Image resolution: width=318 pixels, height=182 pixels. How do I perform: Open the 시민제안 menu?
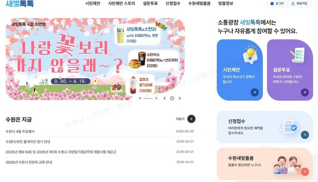93,3
